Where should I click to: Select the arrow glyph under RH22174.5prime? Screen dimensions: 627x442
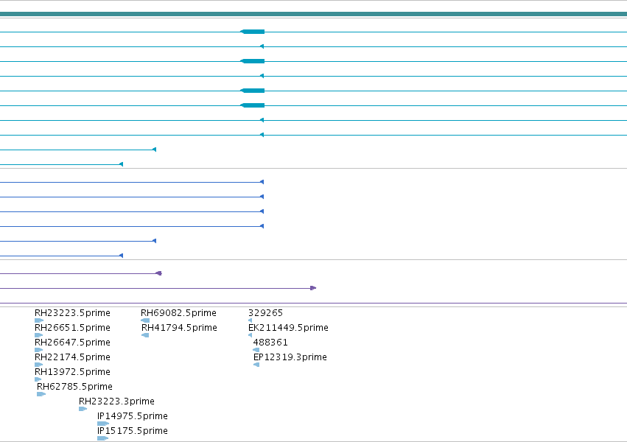(39, 365)
